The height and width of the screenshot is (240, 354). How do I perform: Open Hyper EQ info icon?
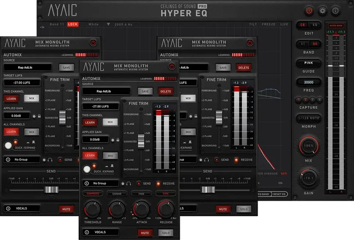(x=335, y=11)
